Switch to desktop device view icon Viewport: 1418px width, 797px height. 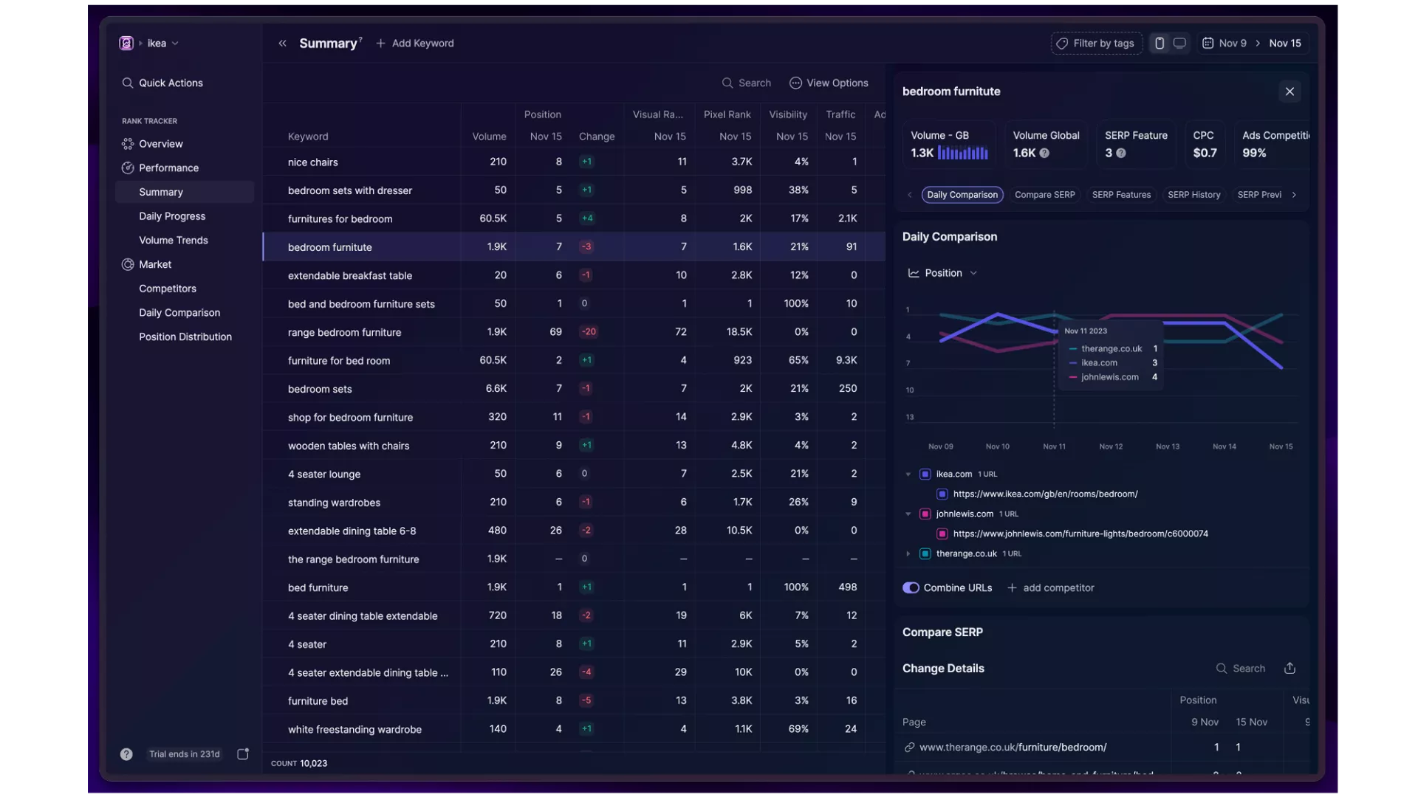click(1179, 44)
